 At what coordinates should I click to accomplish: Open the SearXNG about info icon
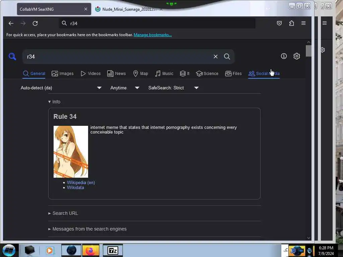click(284, 56)
